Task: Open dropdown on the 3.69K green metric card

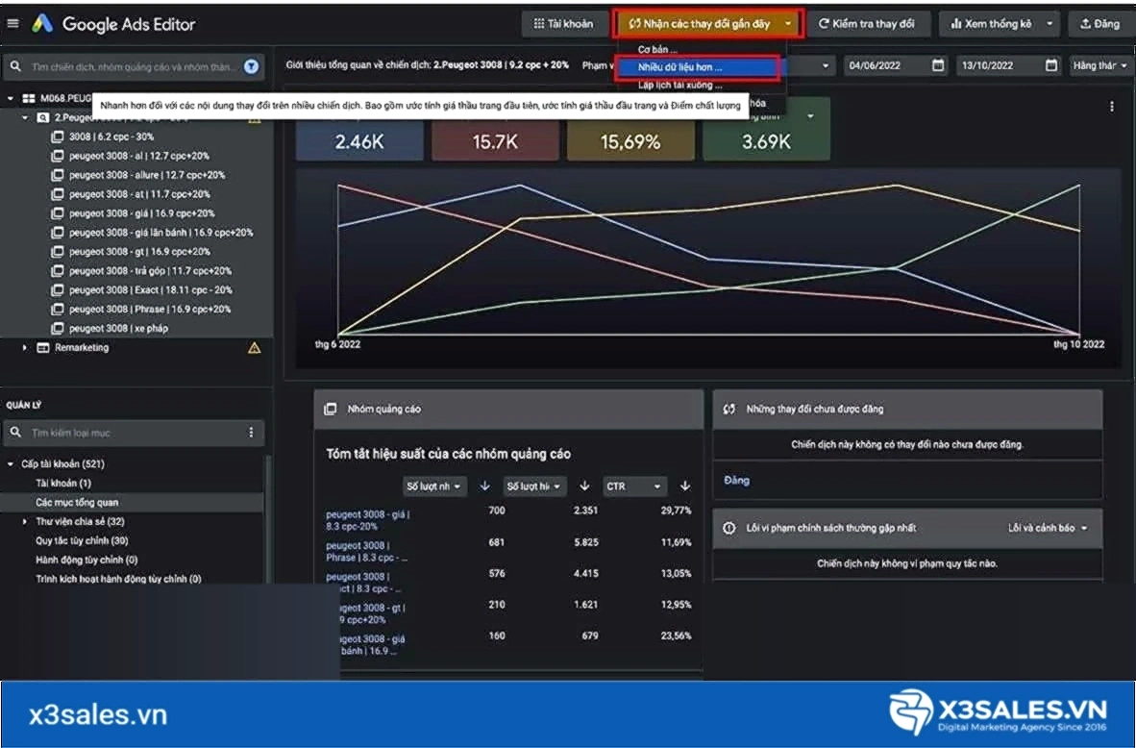Action: coord(810,116)
